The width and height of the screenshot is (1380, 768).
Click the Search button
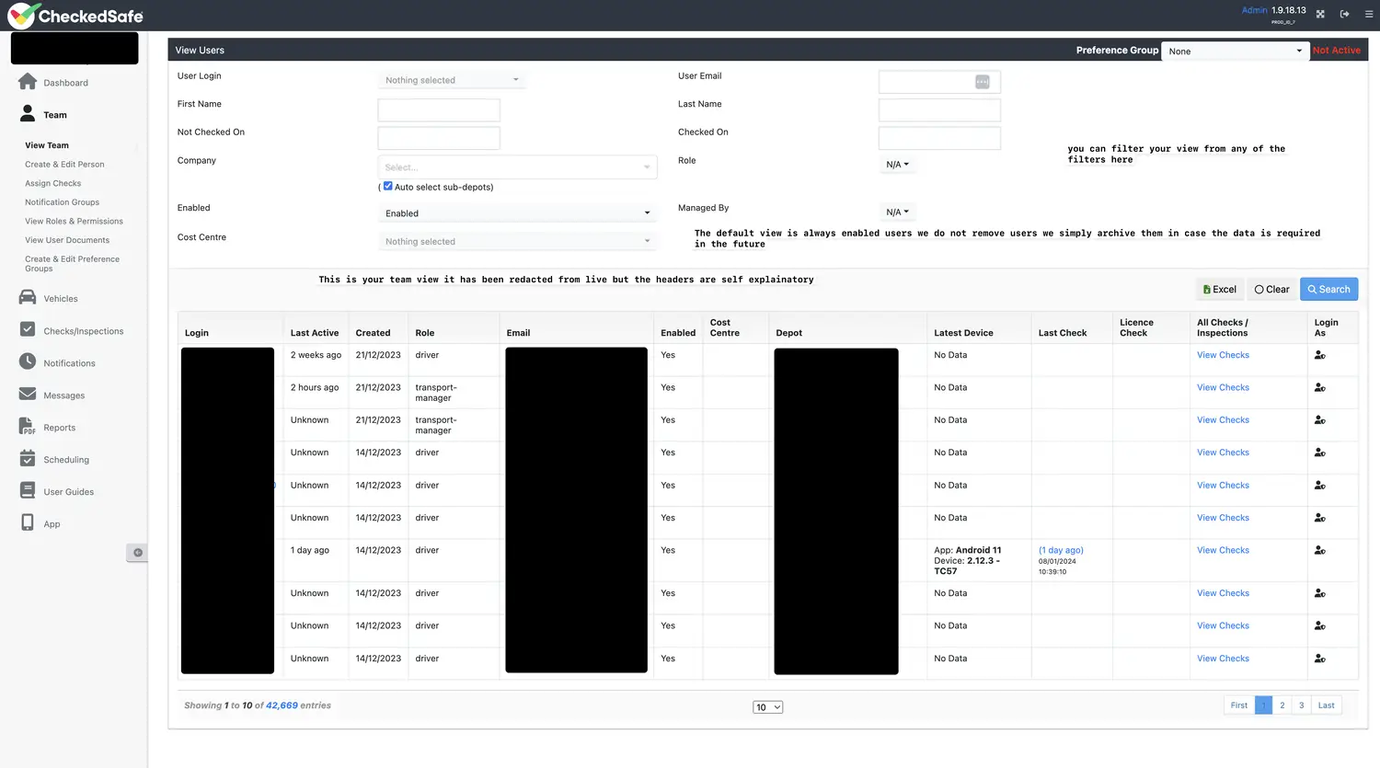tap(1328, 288)
